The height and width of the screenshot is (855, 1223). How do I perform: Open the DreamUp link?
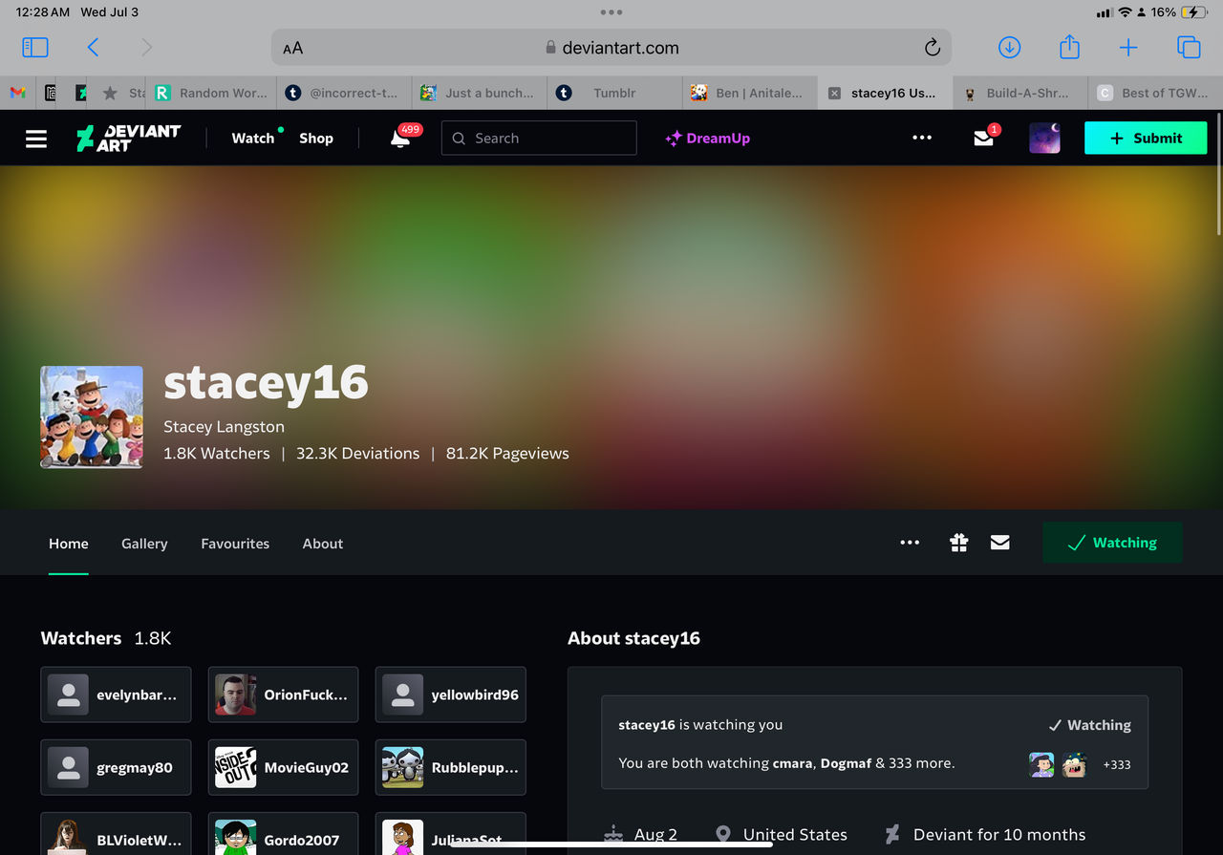coord(708,139)
